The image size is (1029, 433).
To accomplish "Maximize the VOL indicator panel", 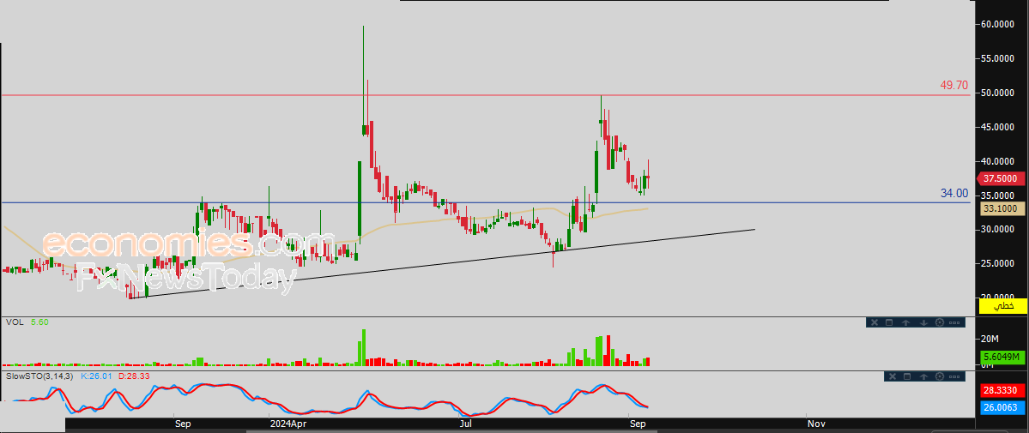I will pos(889,322).
